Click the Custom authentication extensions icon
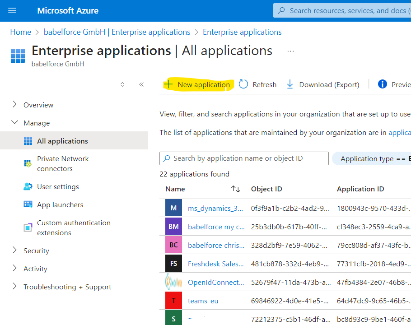 coord(28,227)
